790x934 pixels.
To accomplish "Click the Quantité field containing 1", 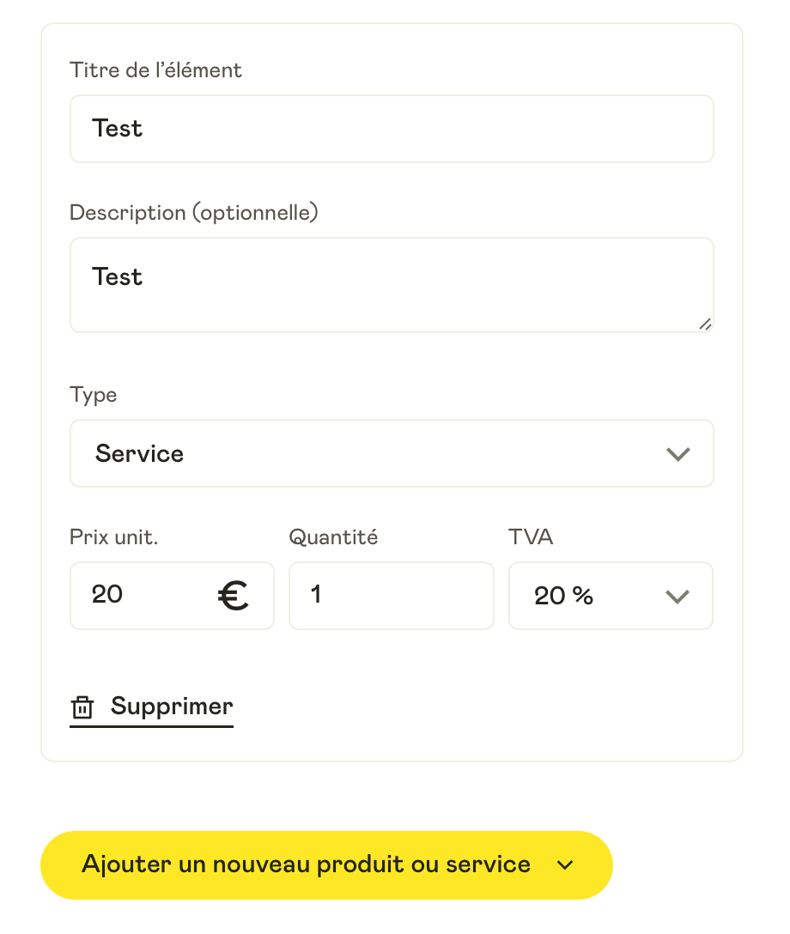I will (392, 596).
